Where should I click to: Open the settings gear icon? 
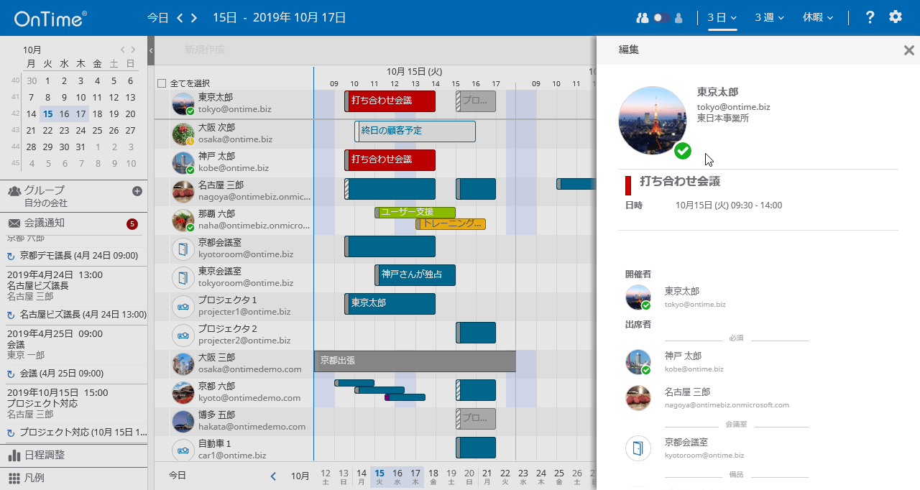[x=896, y=17]
